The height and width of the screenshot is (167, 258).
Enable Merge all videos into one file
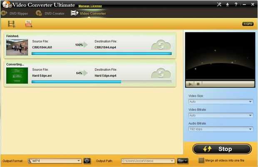tap(201, 160)
